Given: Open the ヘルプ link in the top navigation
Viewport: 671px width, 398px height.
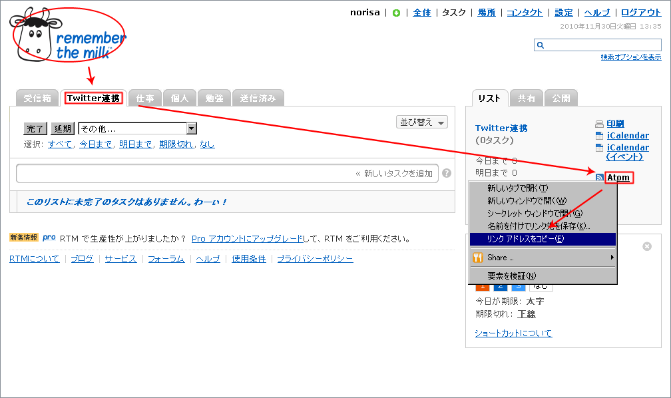Looking at the screenshot, I should tap(597, 13).
